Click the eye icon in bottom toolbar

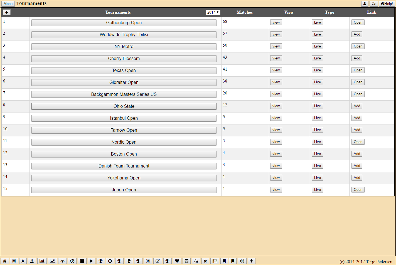(x=63, y=261)
